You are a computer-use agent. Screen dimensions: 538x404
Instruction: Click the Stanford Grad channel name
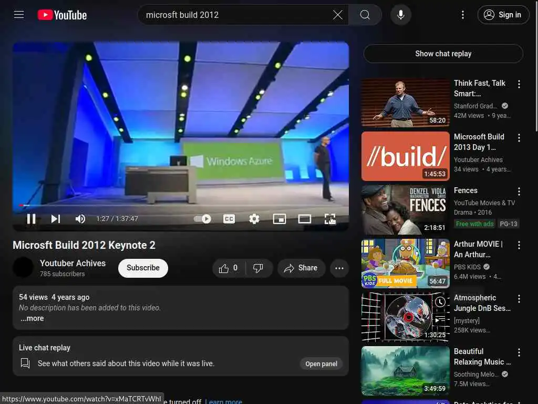[x=475, y=106]
